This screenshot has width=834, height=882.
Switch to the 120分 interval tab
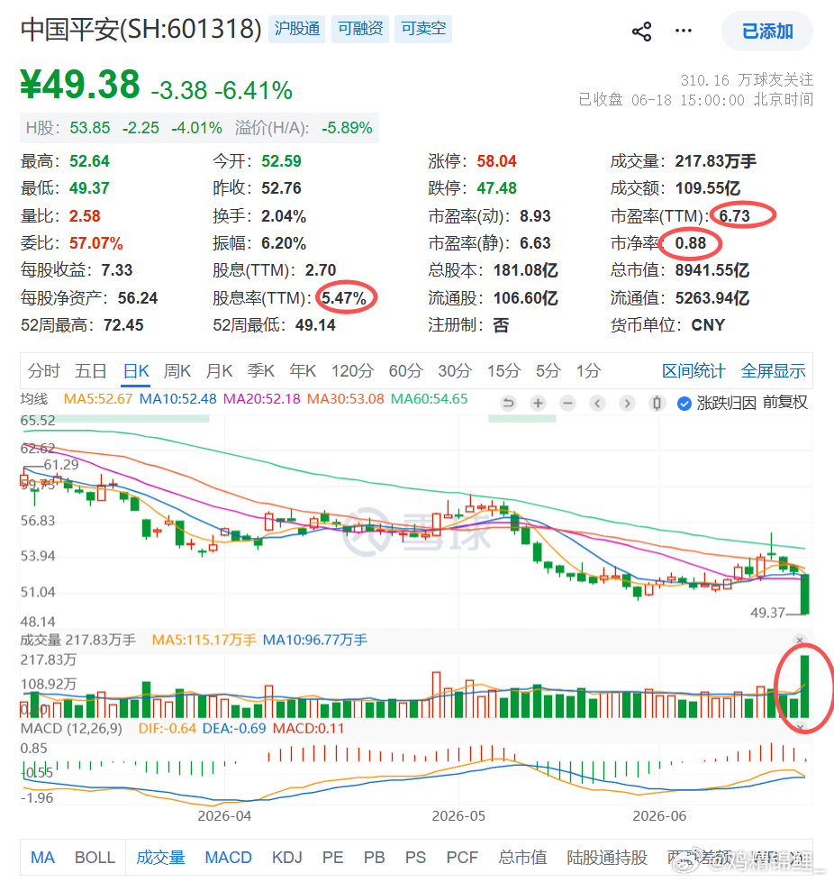(353, 371)
